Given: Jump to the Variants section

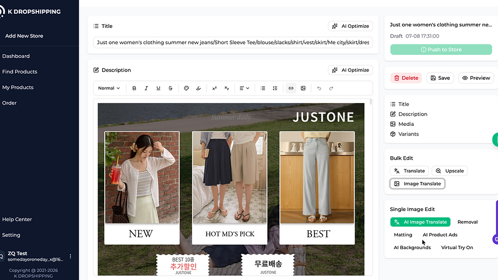Looking at the screenshot, I should click(404, 134).
